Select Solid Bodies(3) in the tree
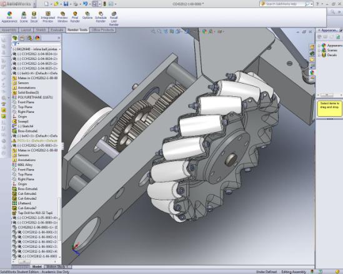This screenshot has width=343, height=274. 26,92
